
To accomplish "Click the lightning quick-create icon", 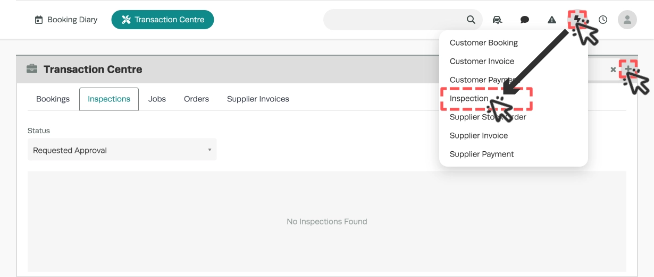I will tap(577, 20).
